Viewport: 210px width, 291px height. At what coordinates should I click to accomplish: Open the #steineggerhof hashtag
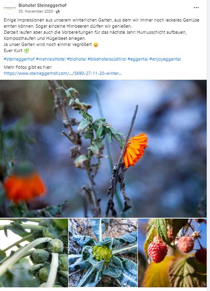(x=19, y=59)
